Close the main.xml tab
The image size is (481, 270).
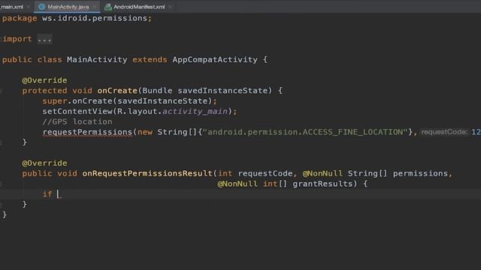[29, 7]
